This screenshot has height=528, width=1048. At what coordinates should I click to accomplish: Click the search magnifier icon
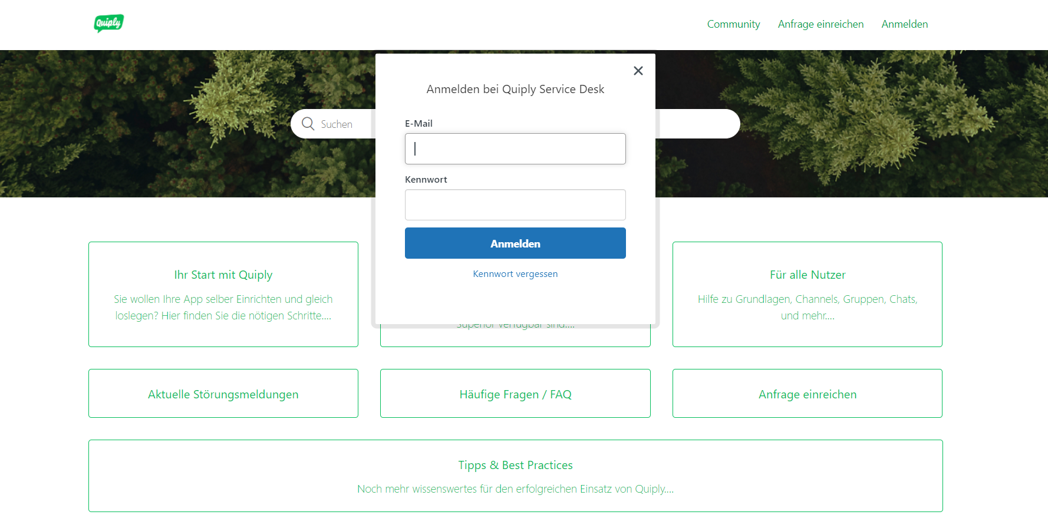coord(308,124)
